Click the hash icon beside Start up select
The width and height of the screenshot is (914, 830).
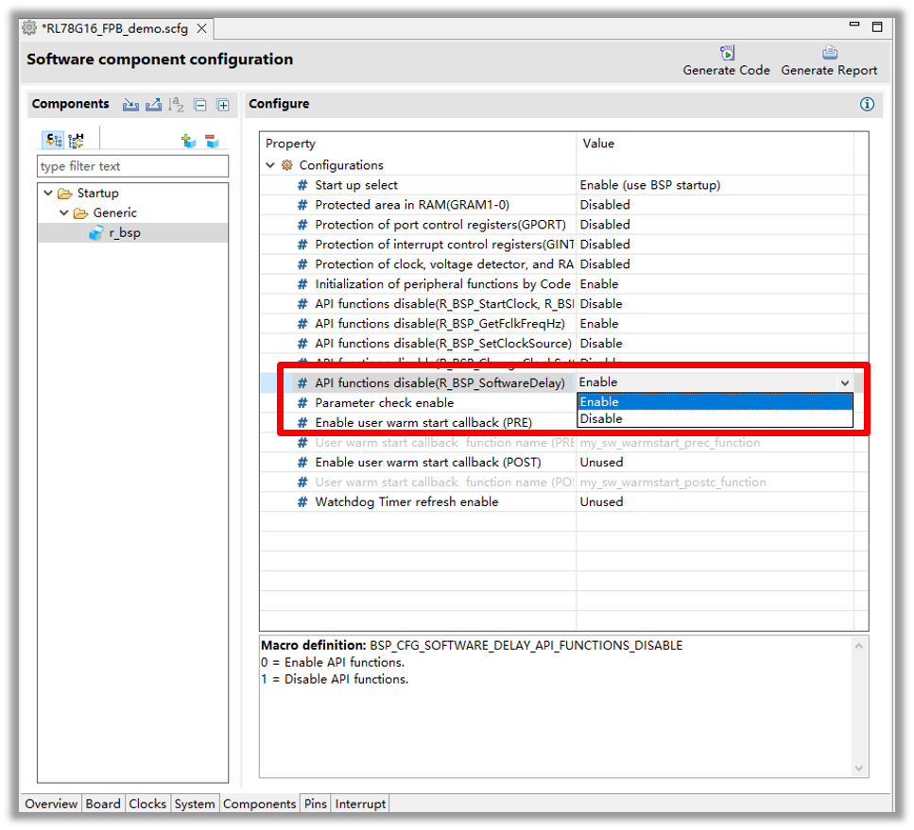[302, 185]
